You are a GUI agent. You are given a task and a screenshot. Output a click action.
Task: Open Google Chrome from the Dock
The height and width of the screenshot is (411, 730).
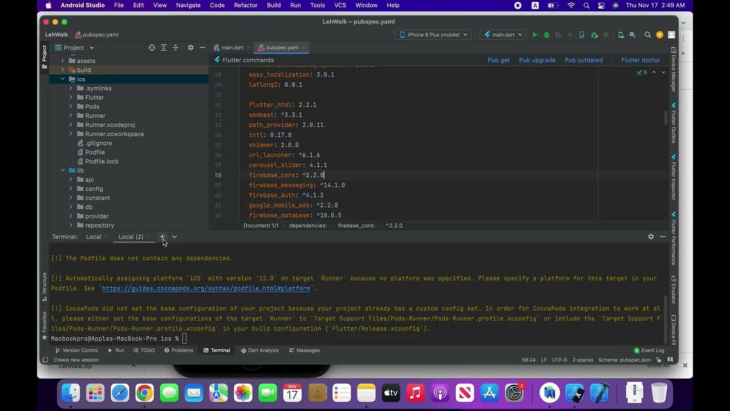click(144, 393)
